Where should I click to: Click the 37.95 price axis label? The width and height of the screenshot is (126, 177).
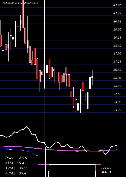(117, 53)
